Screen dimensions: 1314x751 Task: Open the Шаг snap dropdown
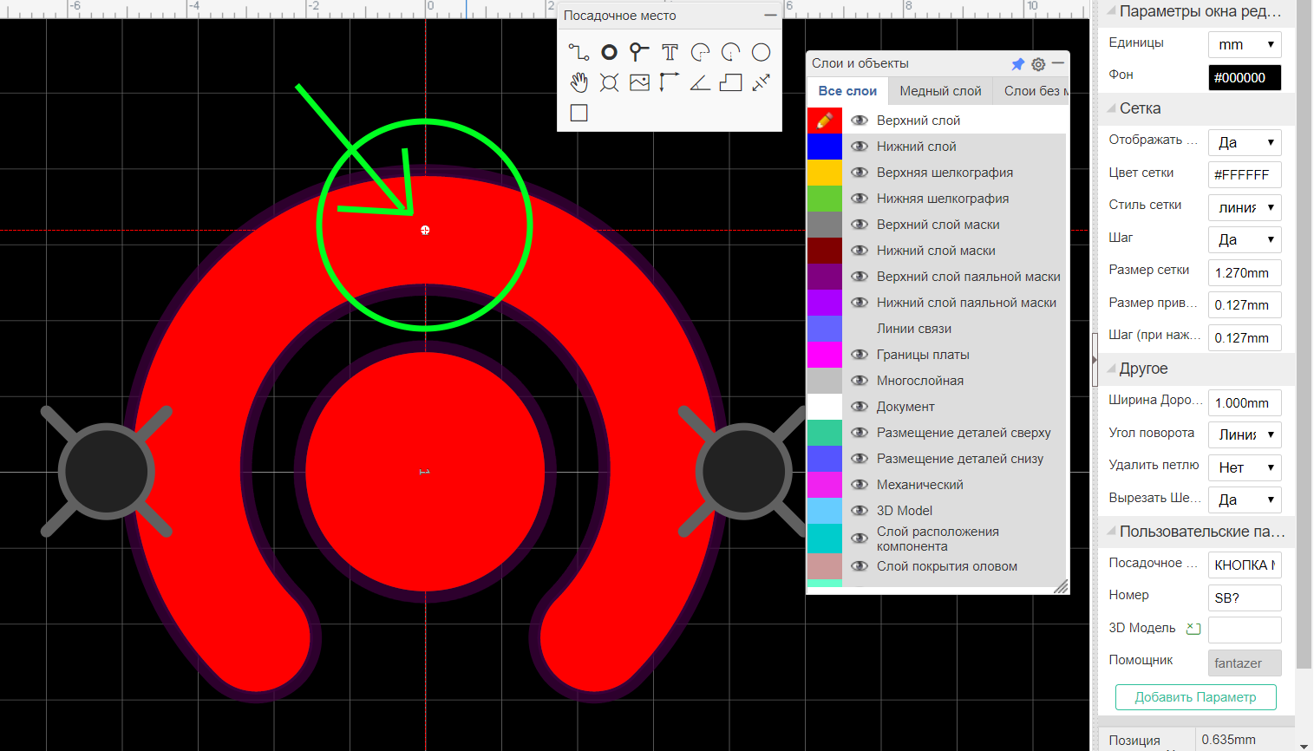tap(1245, 239)
